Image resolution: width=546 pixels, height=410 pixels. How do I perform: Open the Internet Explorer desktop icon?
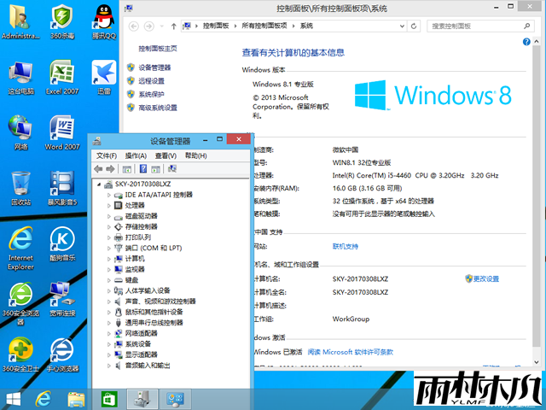point(20,249)
